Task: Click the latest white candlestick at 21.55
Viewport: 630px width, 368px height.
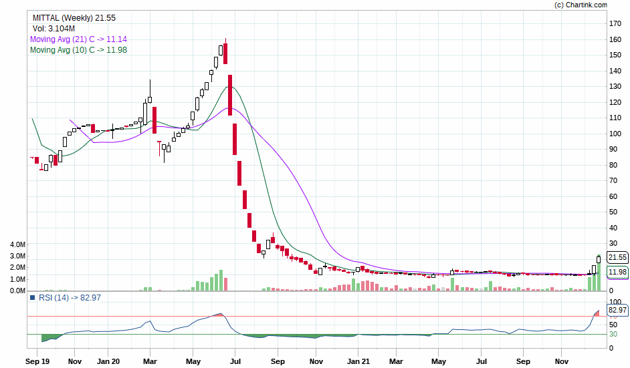Action: [x=599, y=259]
